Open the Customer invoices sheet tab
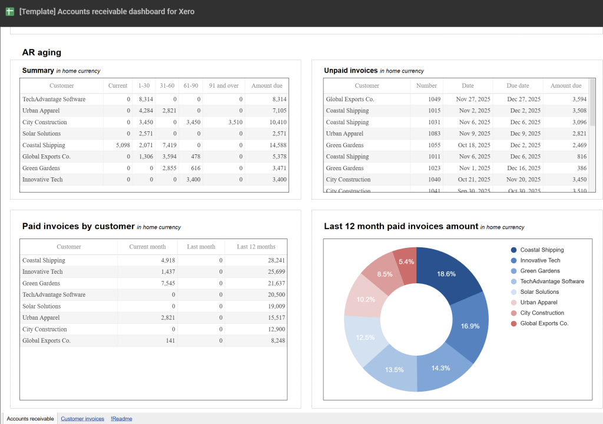The image size is (603, 424). [82, 419]
